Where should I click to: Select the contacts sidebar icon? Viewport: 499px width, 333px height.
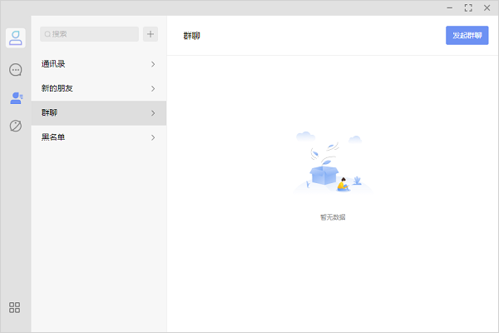click(x=16, y=98)
